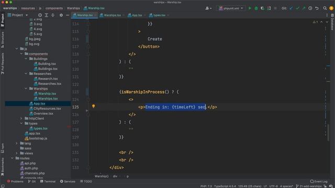Collapse the js folder
Viewport: 335px width, 188px height.
point(17,49)
